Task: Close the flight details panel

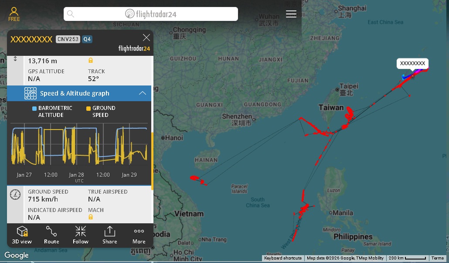Action: [146, 38]
